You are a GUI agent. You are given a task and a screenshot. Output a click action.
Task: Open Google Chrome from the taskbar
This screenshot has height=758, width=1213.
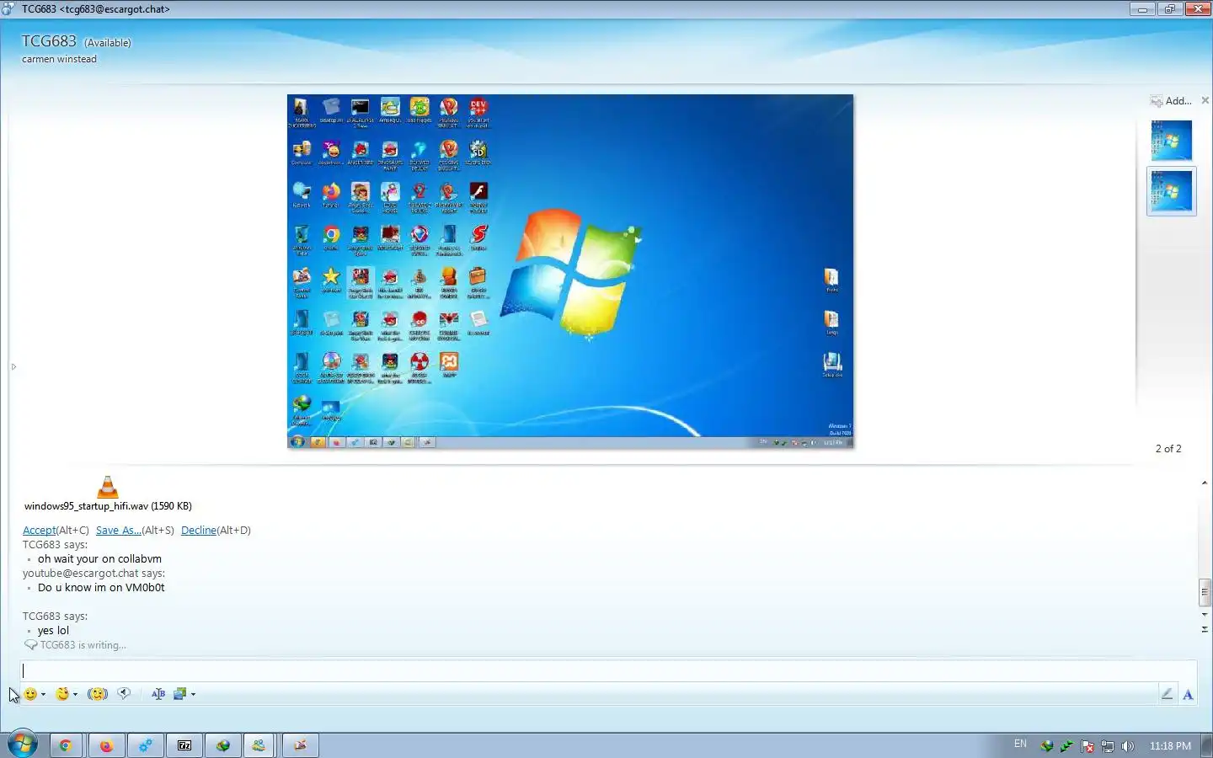[x=65, y=745]
